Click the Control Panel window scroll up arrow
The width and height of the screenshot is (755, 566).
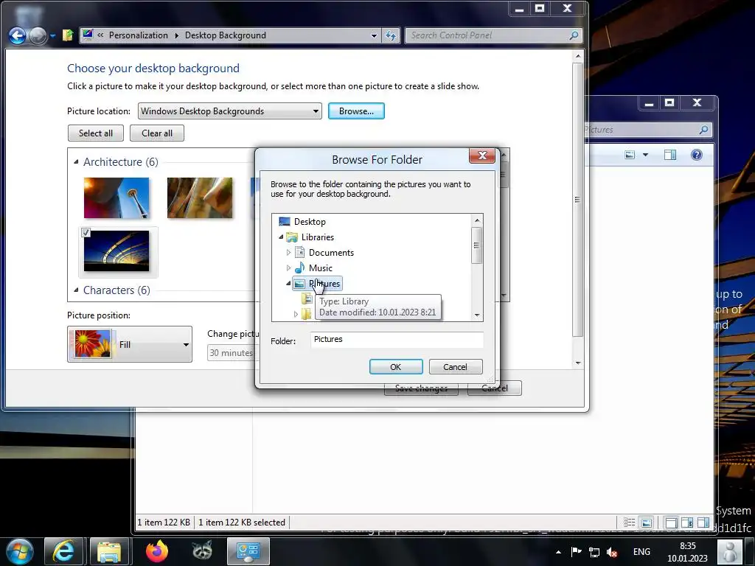[578, 56]
